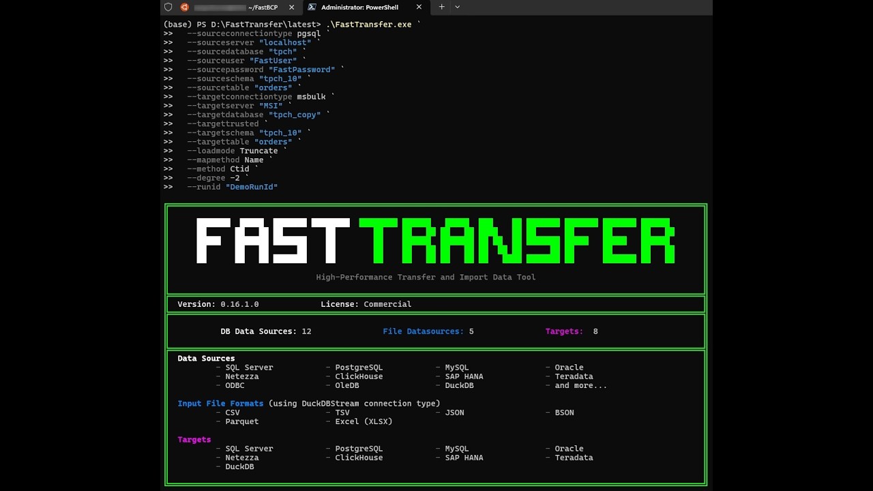Image resolution: width=873 pixels, height=491 pixels.
Task: Click the Excel (XLSX) format entry
Action: click(364, 421)
